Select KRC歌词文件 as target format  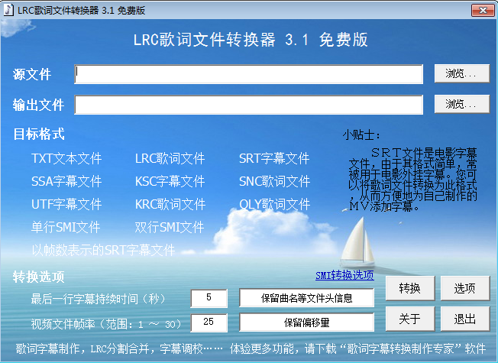tap(170, 204)
